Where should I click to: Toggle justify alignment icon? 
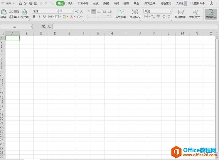tap(104, 17)
